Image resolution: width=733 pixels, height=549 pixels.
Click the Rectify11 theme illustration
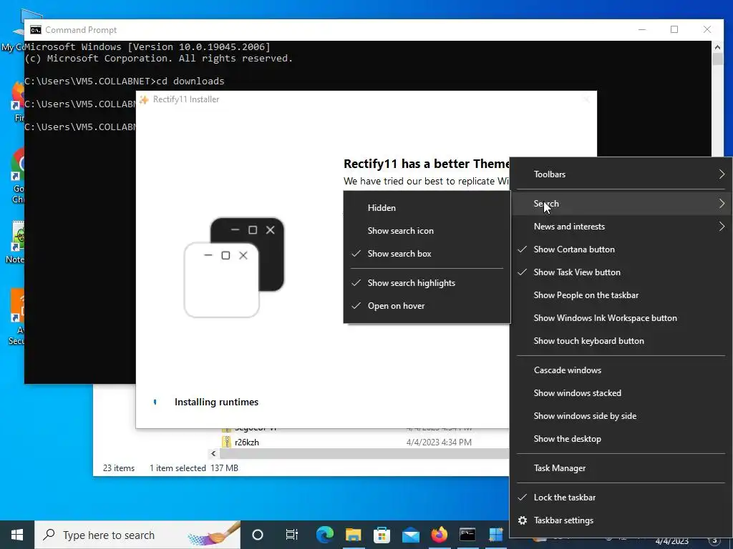pyautogui.click(x=234, y=267)
